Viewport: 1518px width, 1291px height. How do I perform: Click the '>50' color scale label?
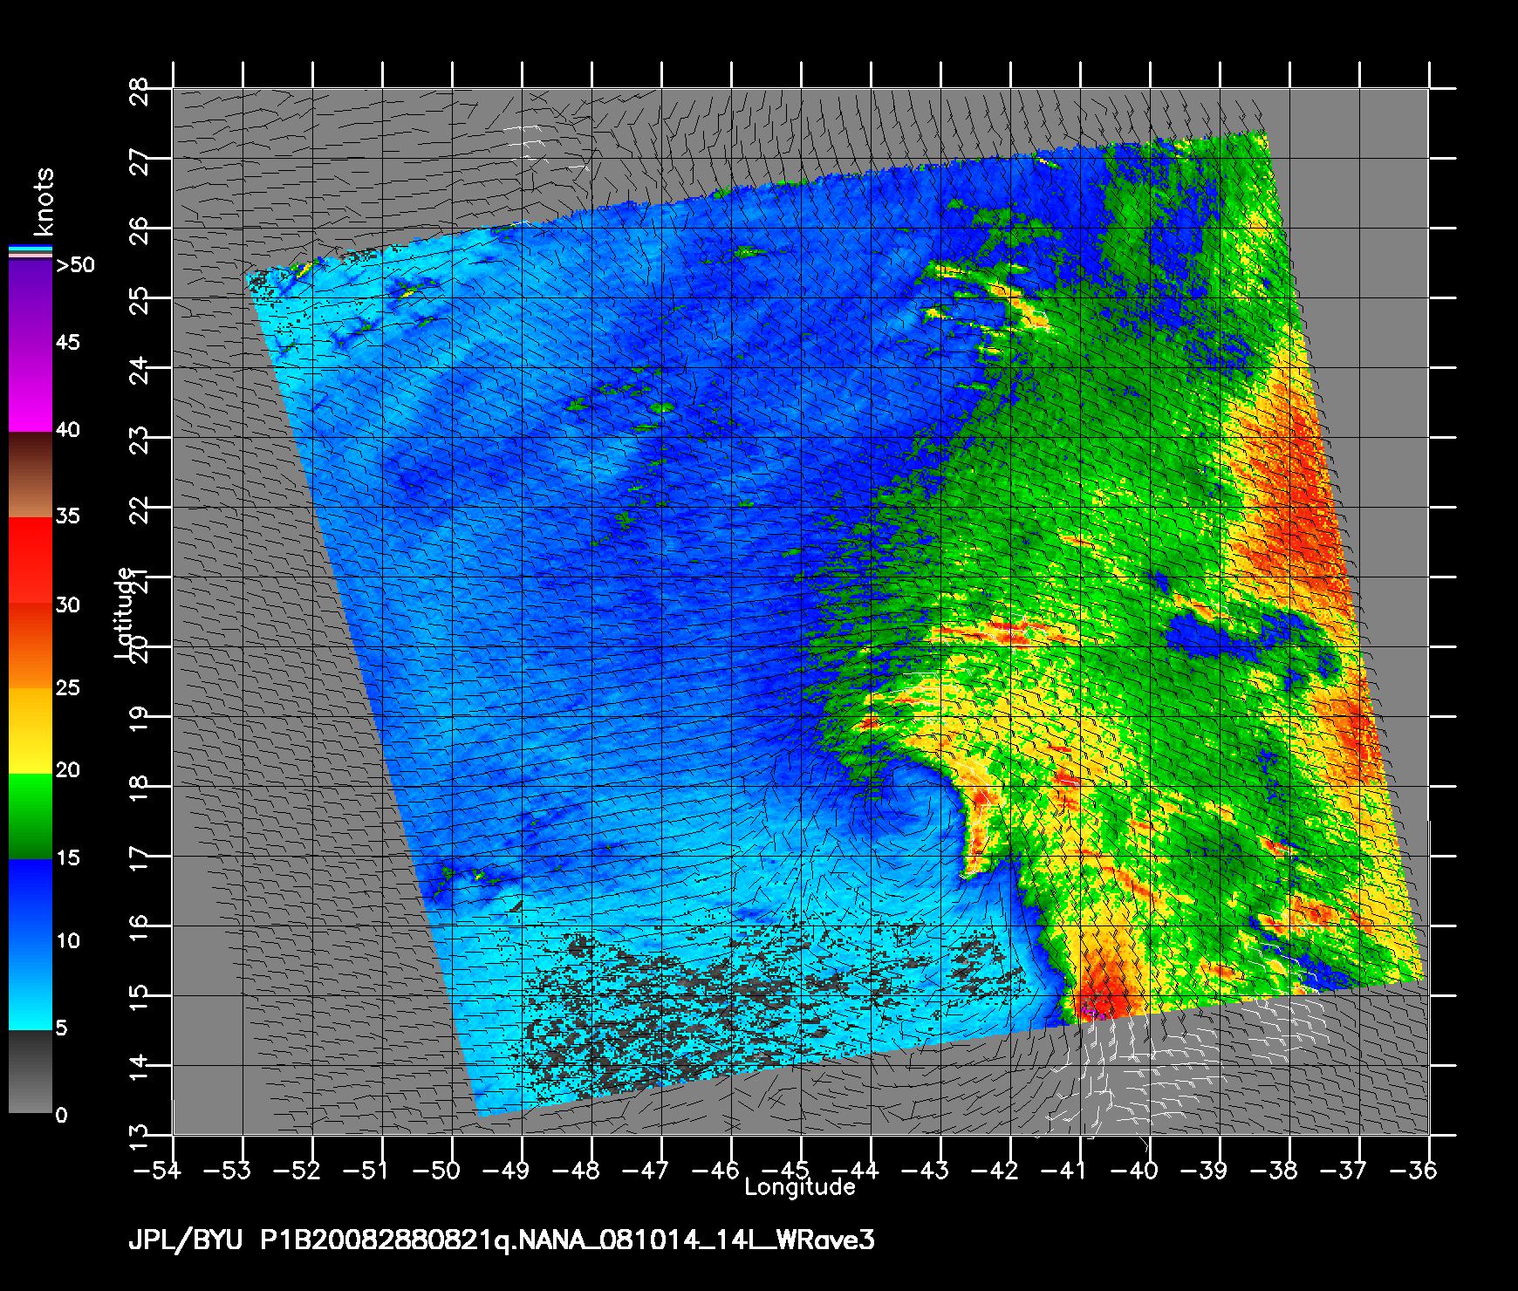pyautogui.click(x=76, y=265)
